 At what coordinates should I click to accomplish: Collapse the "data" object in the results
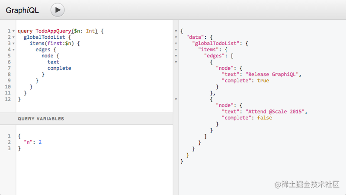(x=176, y=37)
